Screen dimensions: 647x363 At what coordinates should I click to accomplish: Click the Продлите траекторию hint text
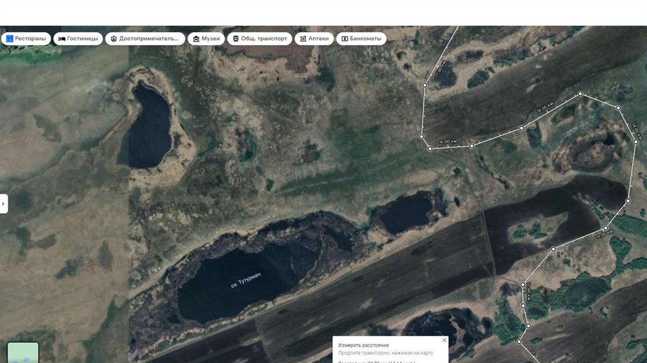coord(386,353)
